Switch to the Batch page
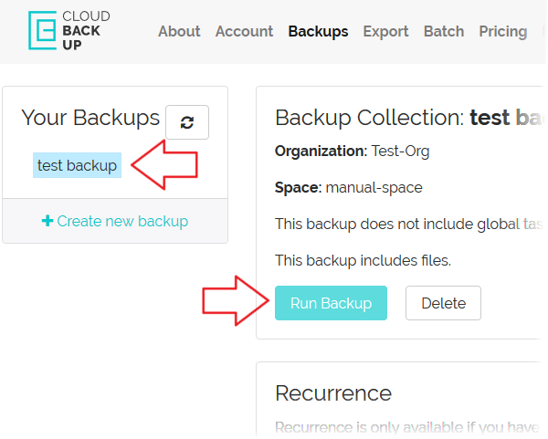The width and height of the screenshot is (548, 439). click(x=444, y=31)
